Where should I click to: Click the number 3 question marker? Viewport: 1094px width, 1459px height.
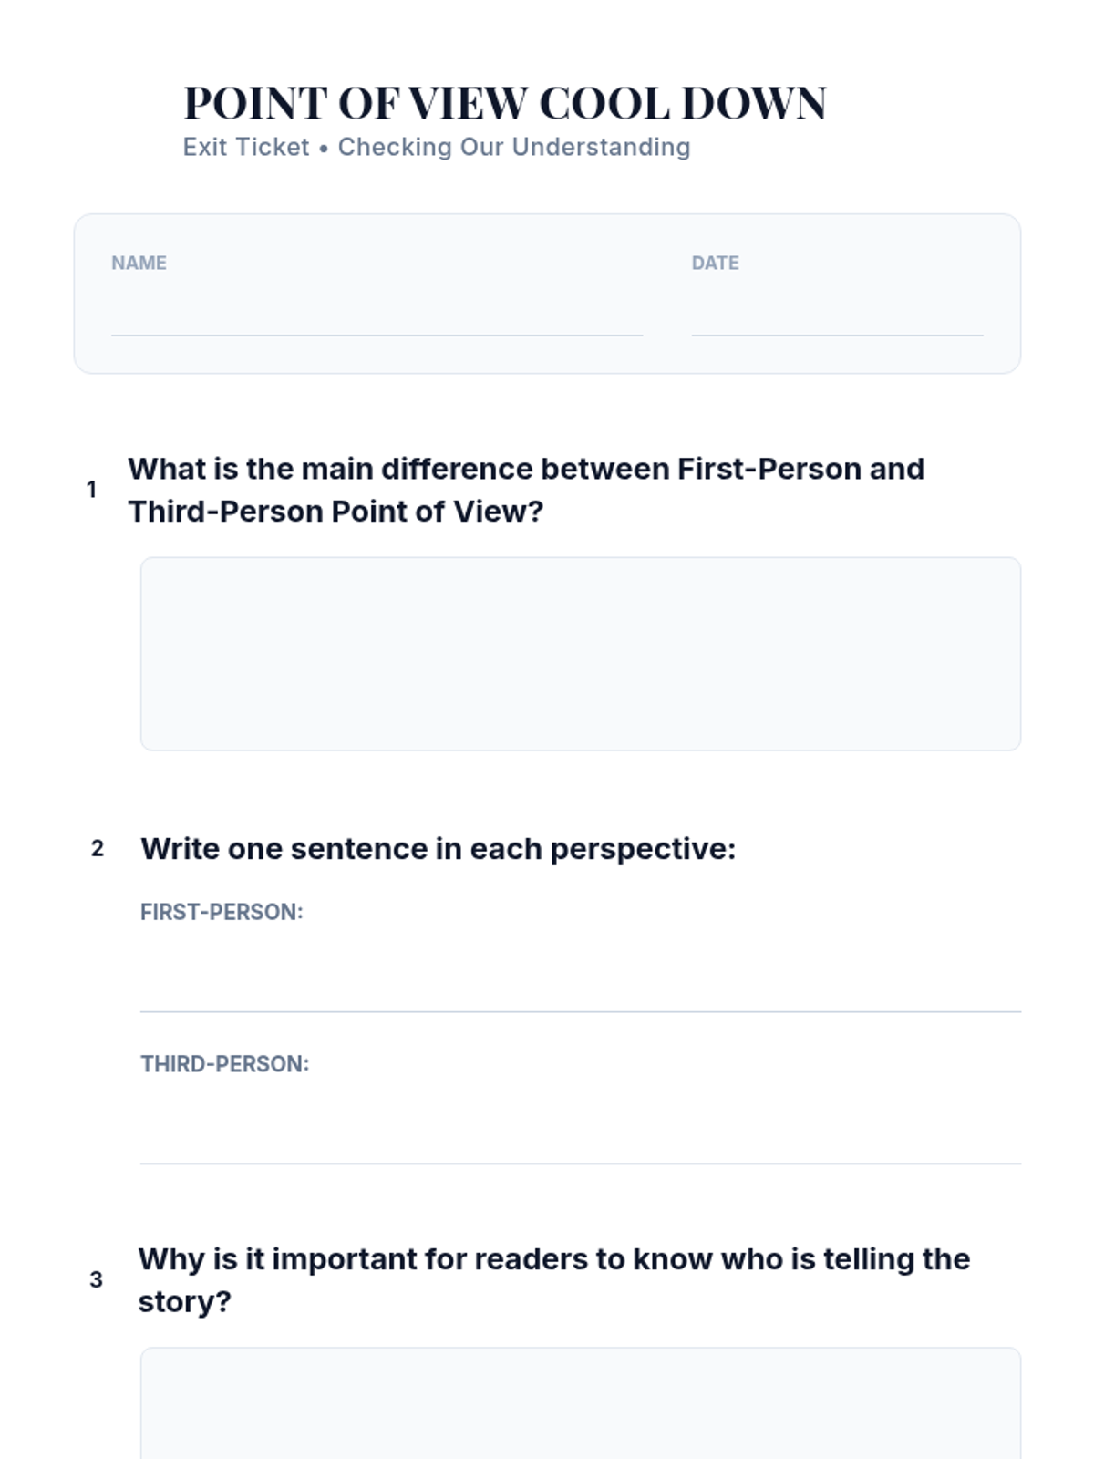[x=96, y=1279]
